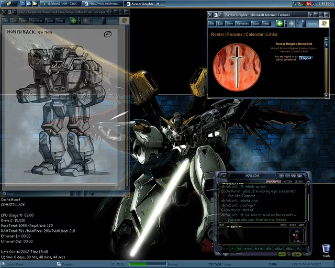
Task: Open Forward history dropdown in Avatar Knights browser
Action: click(297, 24)
